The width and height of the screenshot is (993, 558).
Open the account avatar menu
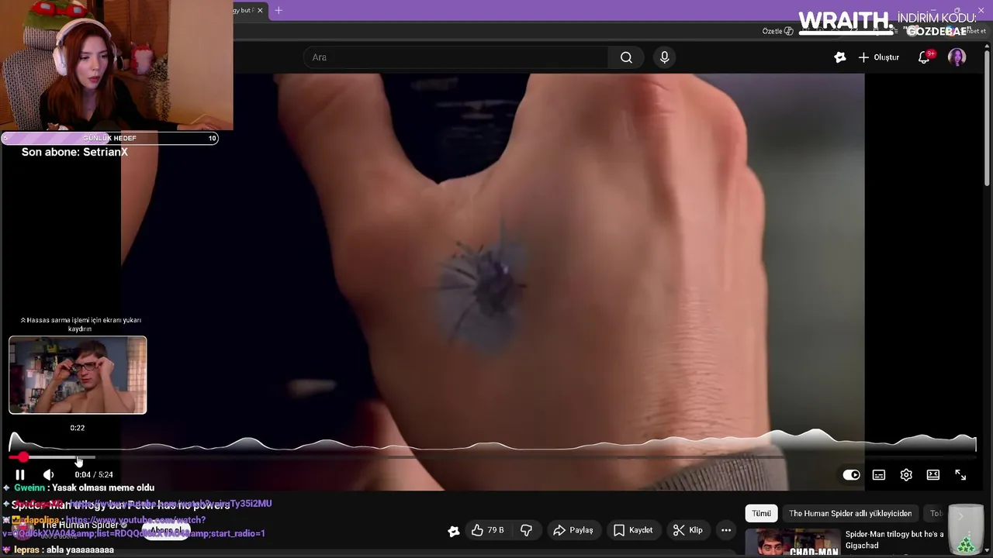click(x=957, y=57)
